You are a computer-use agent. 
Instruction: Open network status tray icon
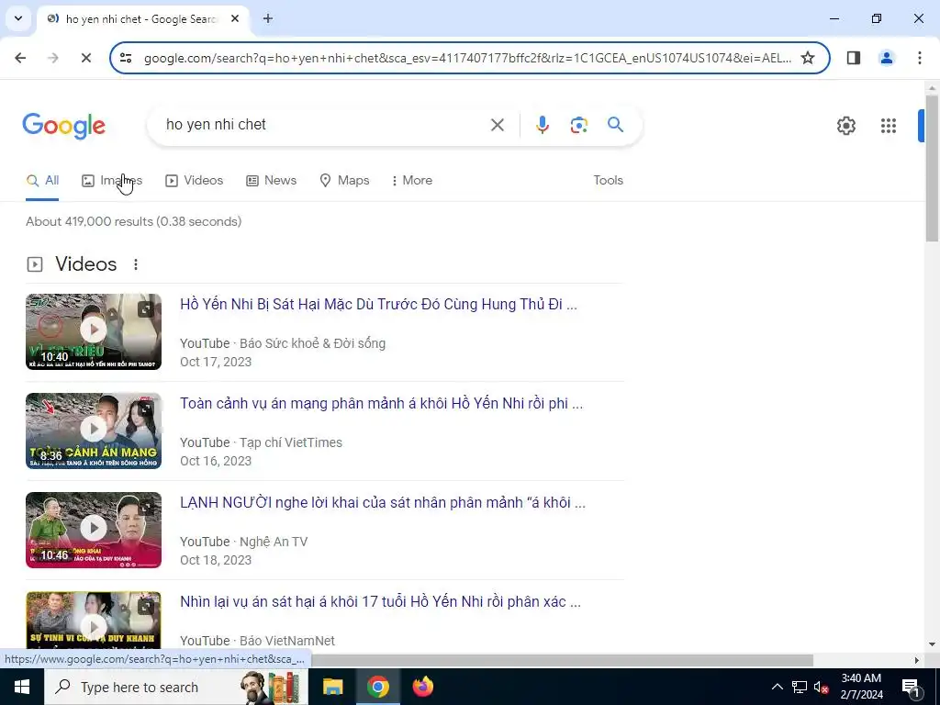(800, 687)
